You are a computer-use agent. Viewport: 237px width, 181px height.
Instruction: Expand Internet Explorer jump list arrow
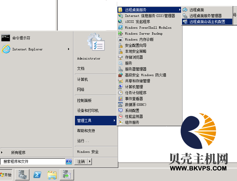click(69, 49)
